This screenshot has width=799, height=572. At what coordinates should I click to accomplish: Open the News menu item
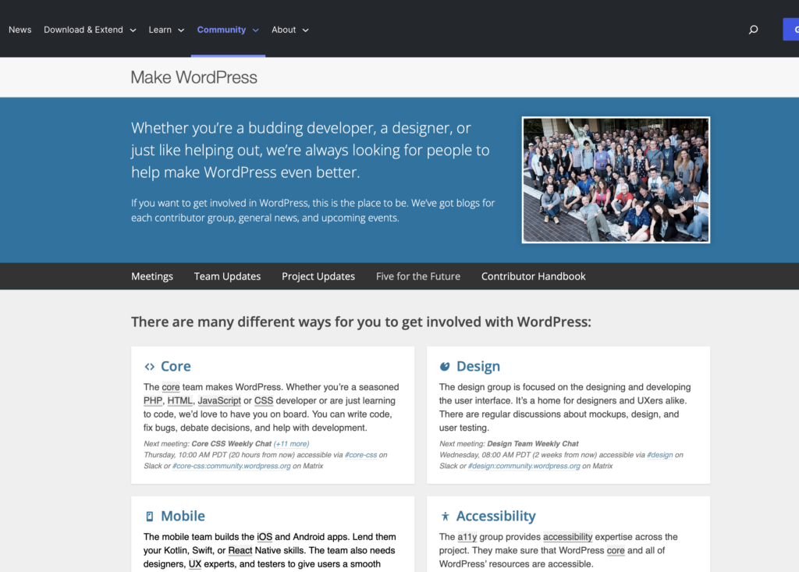click(20, 30)
